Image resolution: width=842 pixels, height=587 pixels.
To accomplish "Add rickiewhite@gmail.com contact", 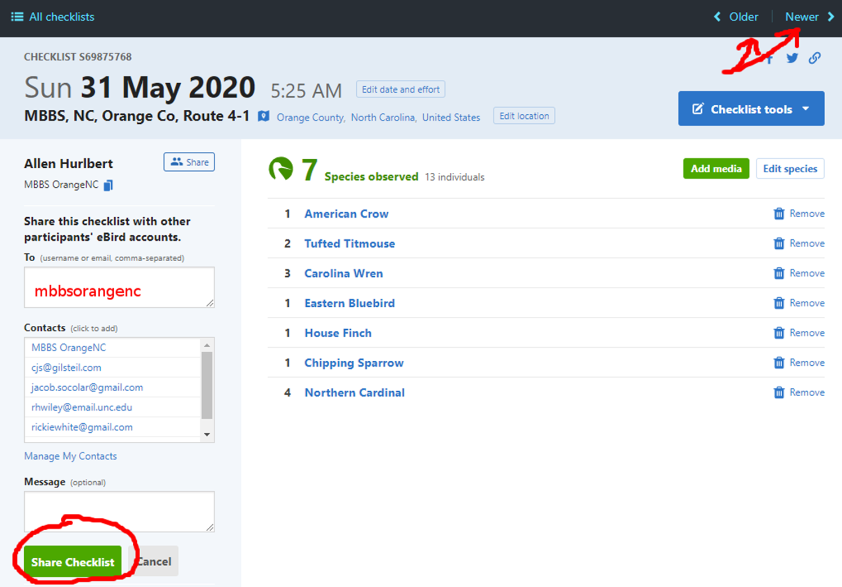I will click(82, 427).
